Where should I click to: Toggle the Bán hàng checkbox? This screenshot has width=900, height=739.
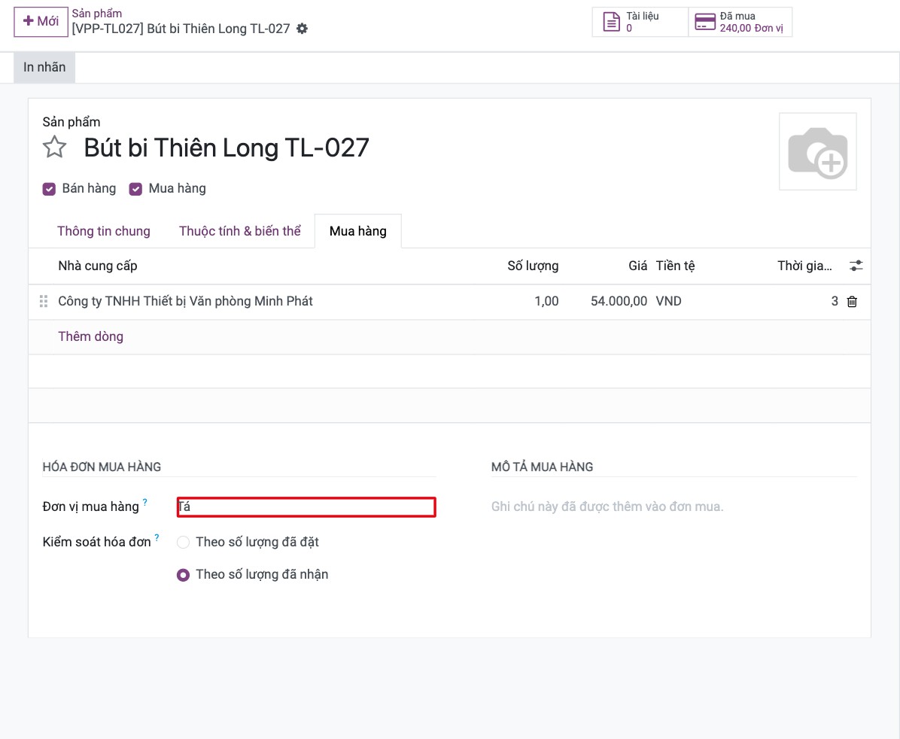pyautogui.click(x=50, y=189)
